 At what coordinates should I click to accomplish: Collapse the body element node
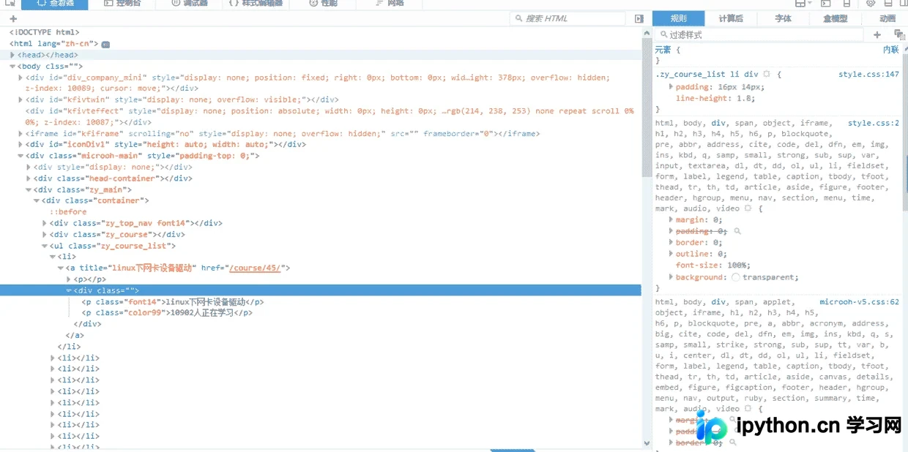point(12,66)
